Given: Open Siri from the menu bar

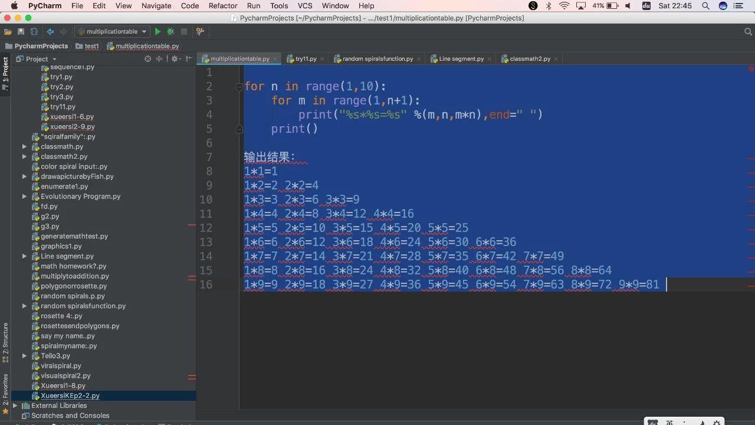Looking at the screenshot, I should 723,6.
